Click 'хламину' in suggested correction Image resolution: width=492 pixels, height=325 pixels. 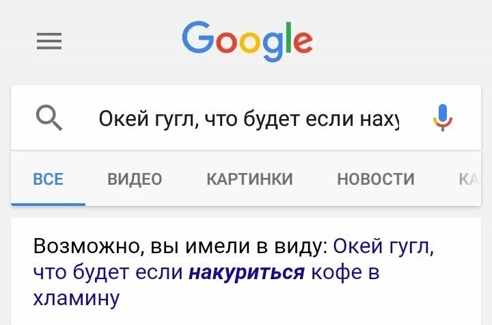pyautogui.click(x=77, y=298)
